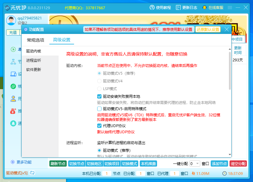Image resolution: width=253 pixels, height=182 pixels.
Task: Open the 使用教程 help icon
Action: tap(152, 7)
